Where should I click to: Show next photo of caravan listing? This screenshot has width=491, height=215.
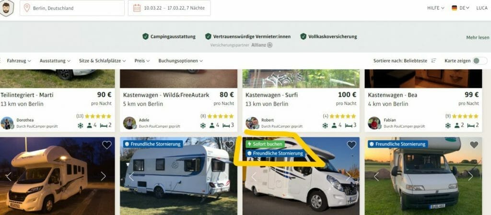tap(225, 176)
